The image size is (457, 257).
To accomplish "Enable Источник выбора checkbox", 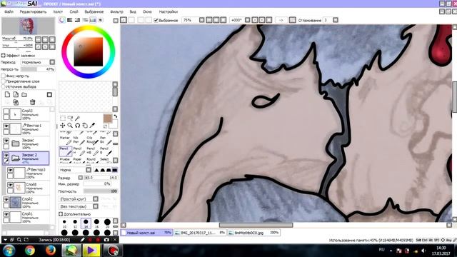I will click(3, 86).
